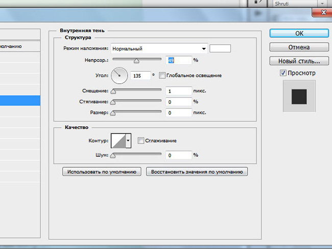332x249 pixels.
Task: Click the Непрозр. percentage input field
Action: [179, 61]
